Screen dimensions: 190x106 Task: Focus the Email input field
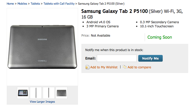(117, 58)
